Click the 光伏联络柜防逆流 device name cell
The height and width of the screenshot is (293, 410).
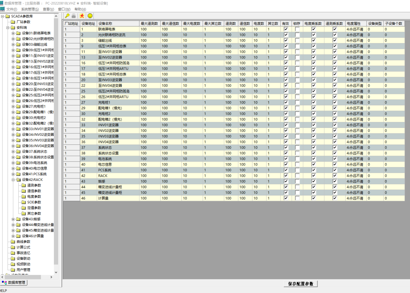tap(118, 35)
